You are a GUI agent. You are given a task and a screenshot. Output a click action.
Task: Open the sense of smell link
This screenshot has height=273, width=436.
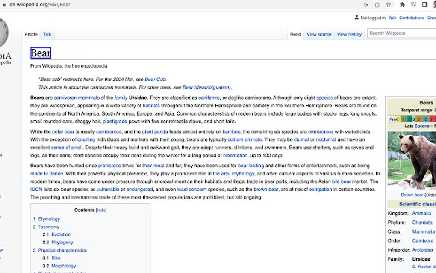[x=67, y=148]
